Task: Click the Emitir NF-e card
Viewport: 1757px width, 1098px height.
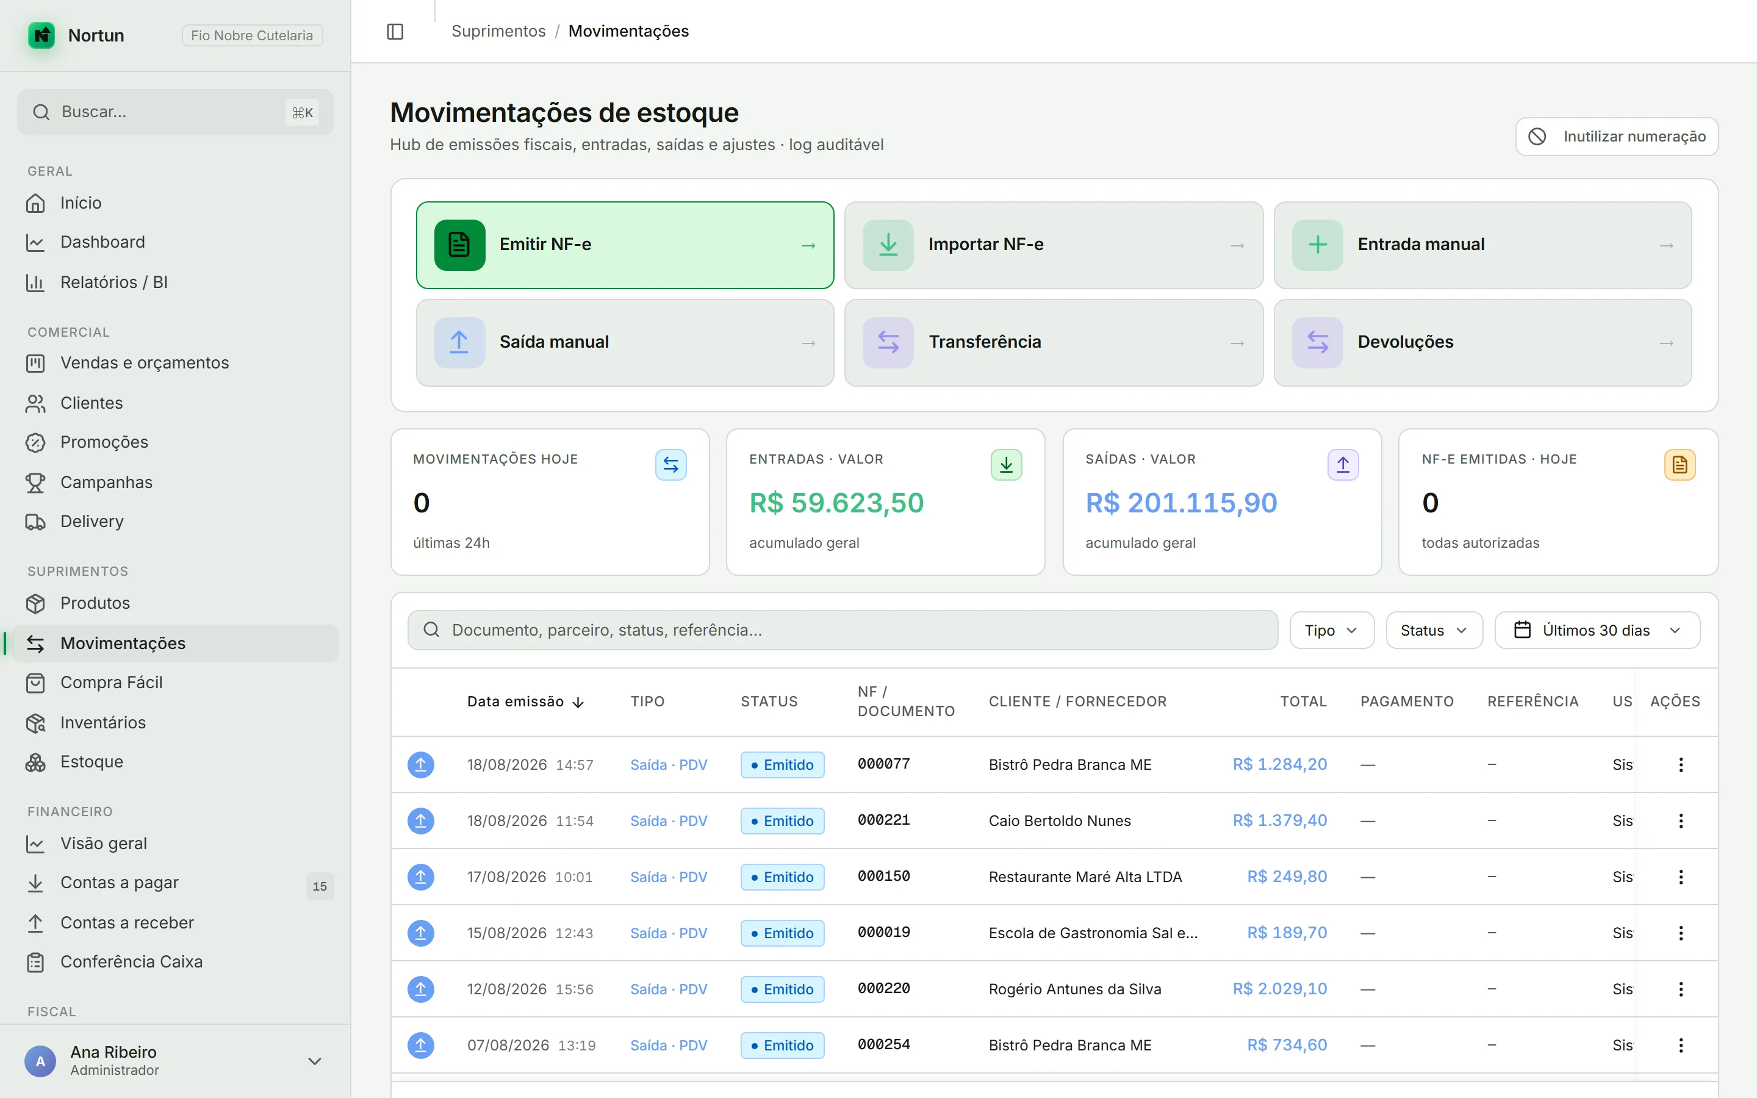Action: (x=625, y=245)
